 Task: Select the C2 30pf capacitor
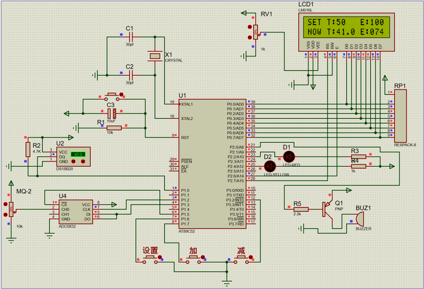point(131,75)
